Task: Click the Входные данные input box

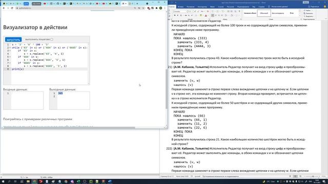Action: point(24,100)
